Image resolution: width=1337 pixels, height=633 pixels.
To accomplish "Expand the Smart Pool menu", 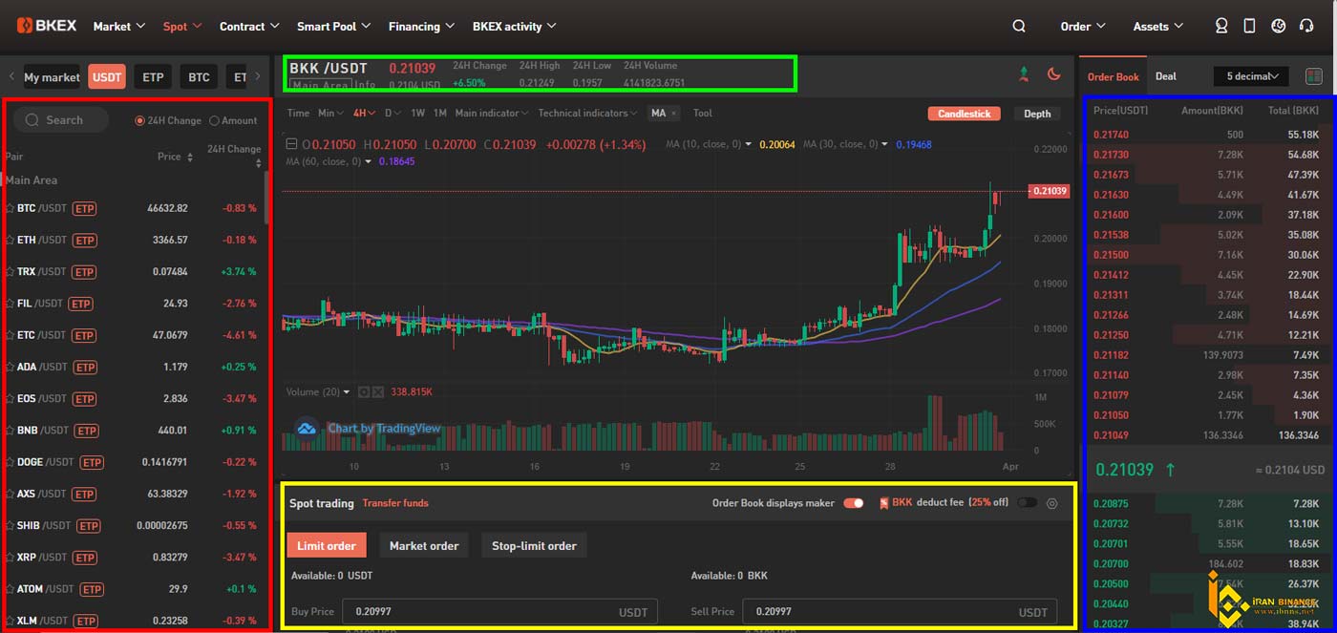I will (x=334, y=27).
